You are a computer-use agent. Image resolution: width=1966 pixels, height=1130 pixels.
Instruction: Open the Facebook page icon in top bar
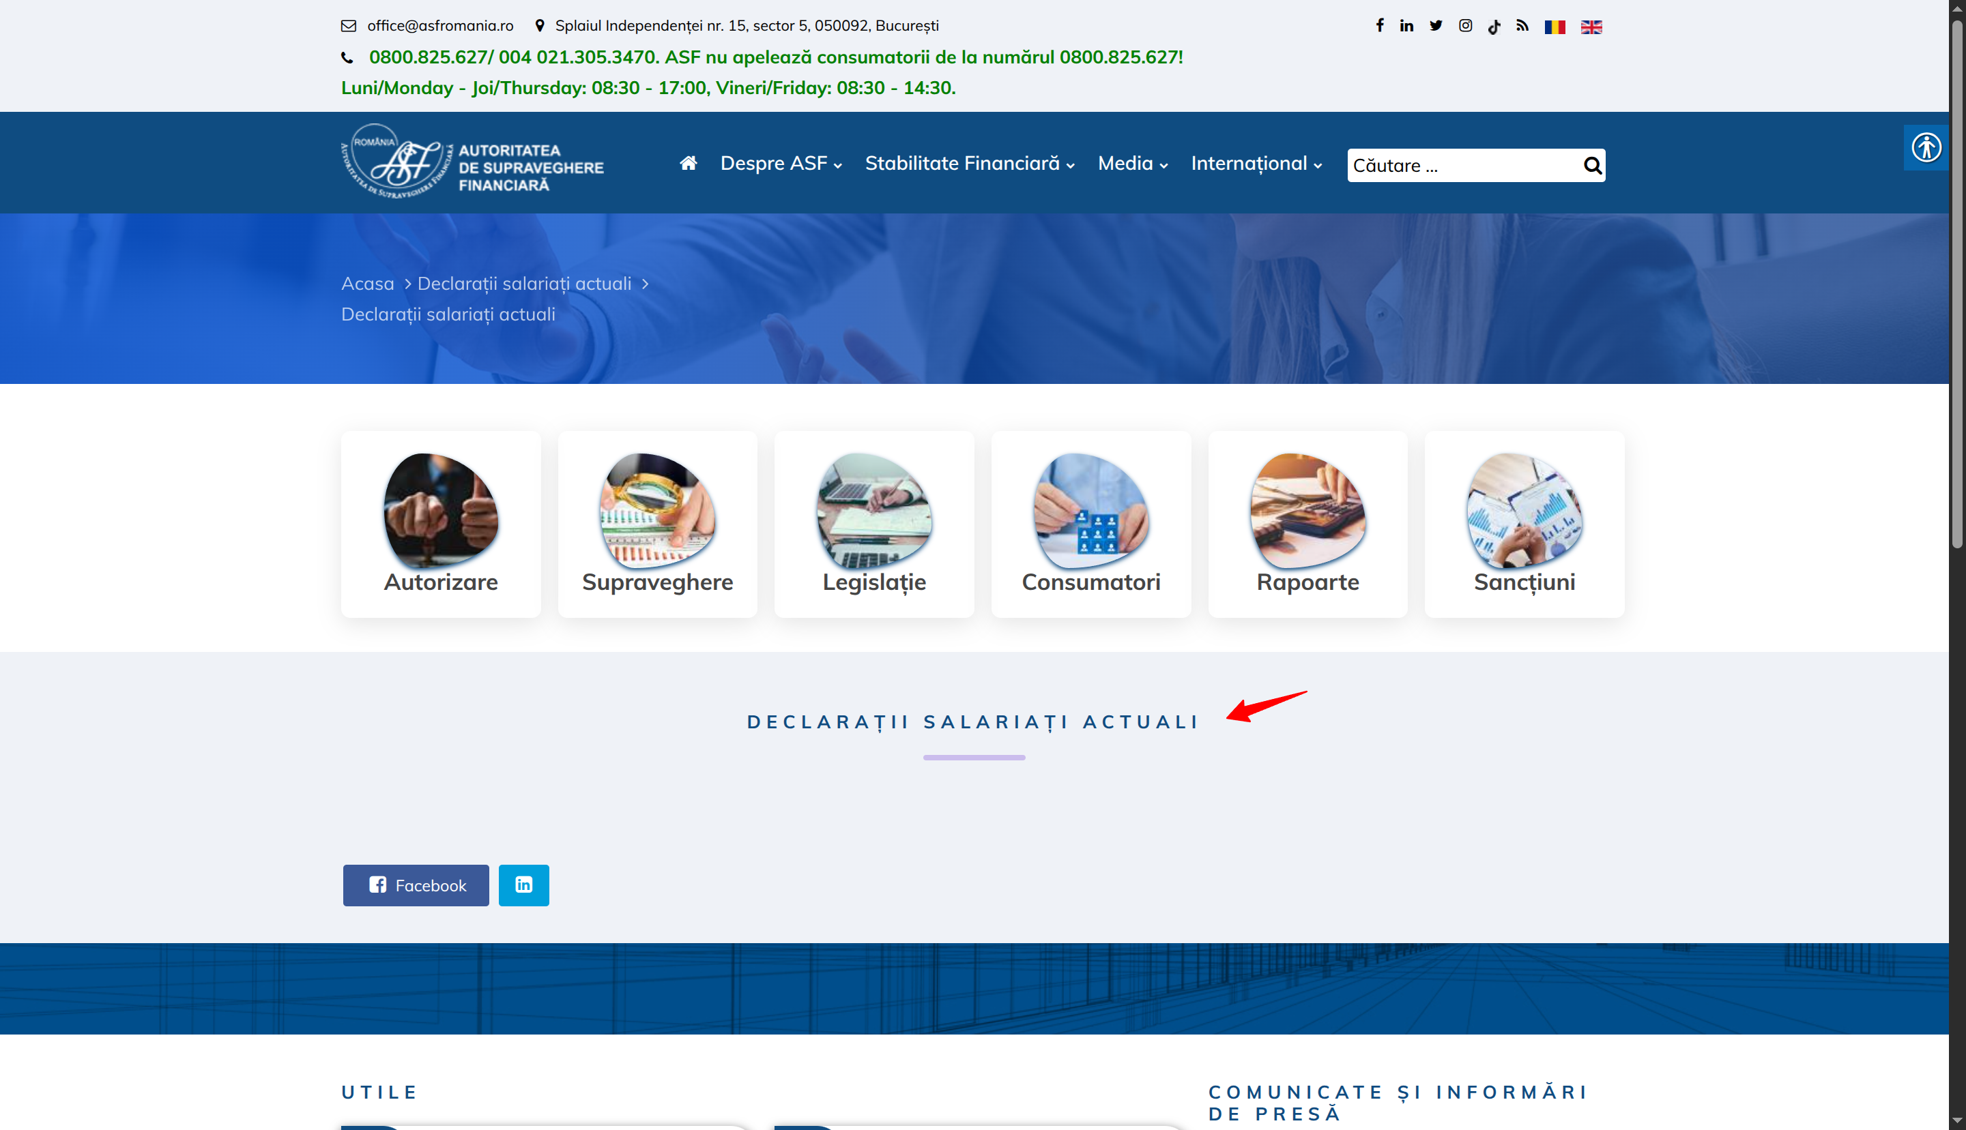tap(1379, 26)
